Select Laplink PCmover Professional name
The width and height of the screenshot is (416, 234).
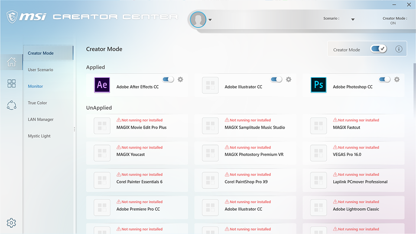(x=360, y=182)
